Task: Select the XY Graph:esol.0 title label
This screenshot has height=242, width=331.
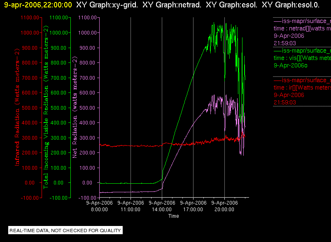Action: pos(291,5)
